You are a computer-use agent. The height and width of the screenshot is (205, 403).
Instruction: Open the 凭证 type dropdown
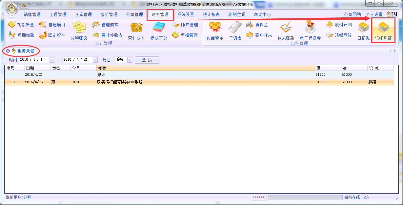click(x=129, y=60)
